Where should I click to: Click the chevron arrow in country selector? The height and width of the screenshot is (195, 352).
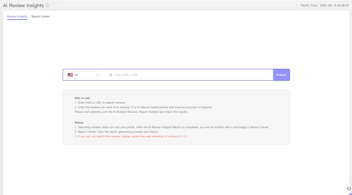click(97, 75)
